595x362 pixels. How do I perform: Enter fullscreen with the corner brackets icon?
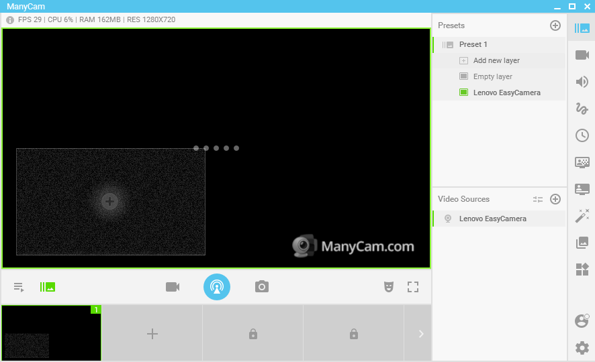point(413,287)
